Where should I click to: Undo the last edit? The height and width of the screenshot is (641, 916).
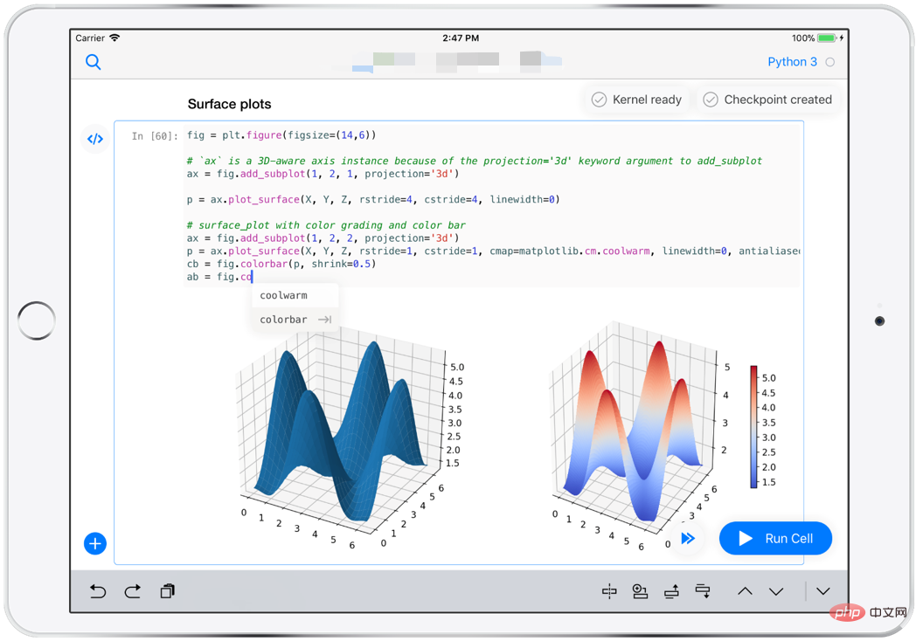(x=97, y=591)
